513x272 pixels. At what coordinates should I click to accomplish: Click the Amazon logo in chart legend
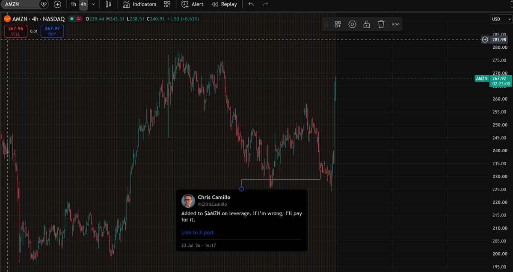tap(7, 19)
